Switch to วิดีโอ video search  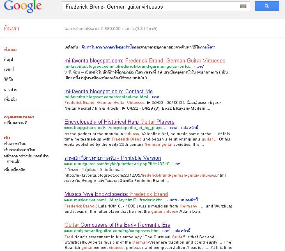pyautogui.click(x=8, y=79)
